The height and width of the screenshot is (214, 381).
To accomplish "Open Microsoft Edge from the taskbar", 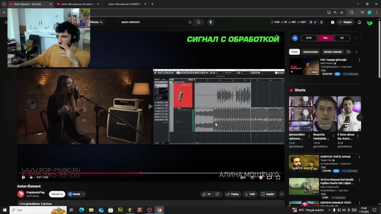I will click(x=81, y=210).
